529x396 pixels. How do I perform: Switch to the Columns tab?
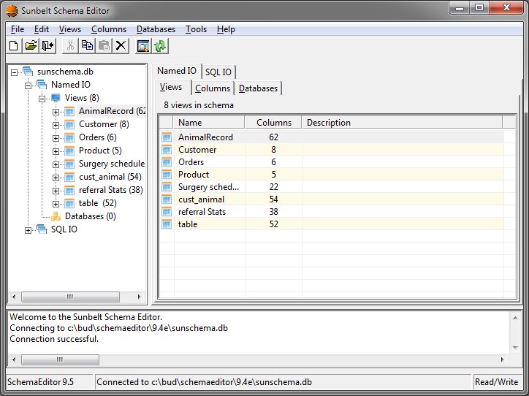coord(213,88)
